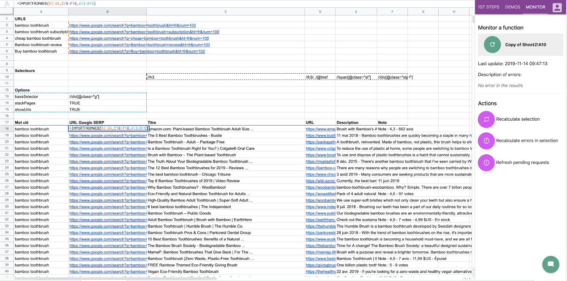Select the "Mot clé" header cell

tap(41, 122)
